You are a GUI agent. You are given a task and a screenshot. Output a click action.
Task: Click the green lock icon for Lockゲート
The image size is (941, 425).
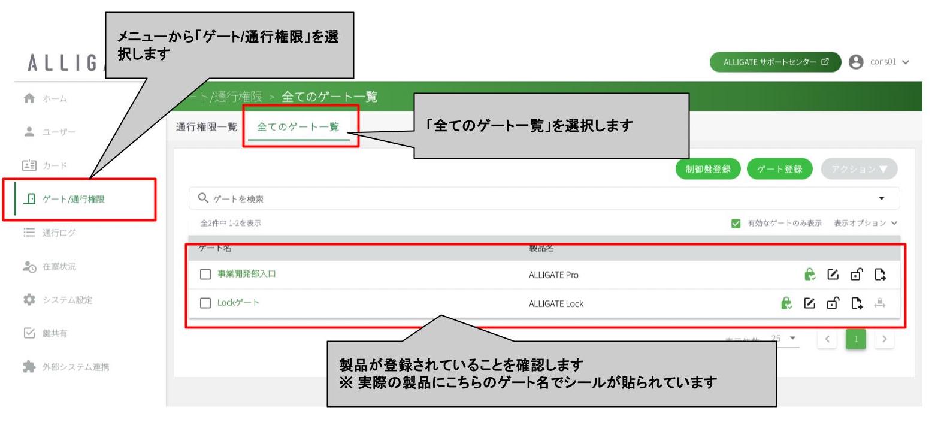coord(786,303)
